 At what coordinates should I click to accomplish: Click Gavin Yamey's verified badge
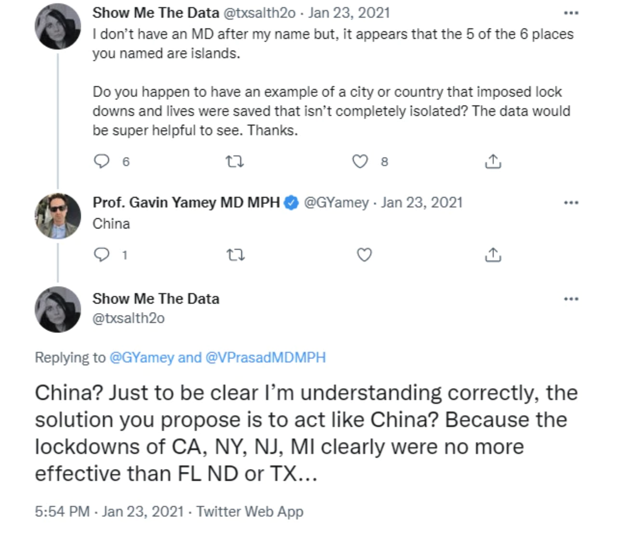pos(292,203)
